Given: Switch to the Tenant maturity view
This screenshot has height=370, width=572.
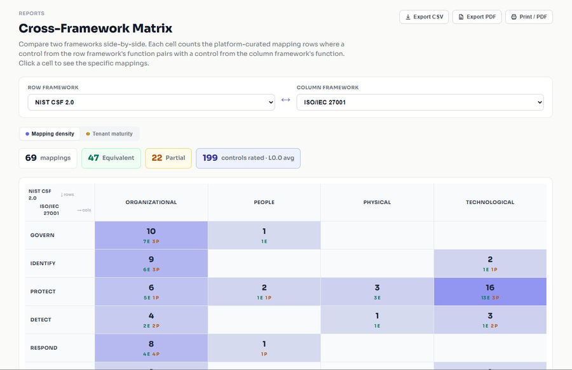Looking at the screenshot, I should coord(109,134).
